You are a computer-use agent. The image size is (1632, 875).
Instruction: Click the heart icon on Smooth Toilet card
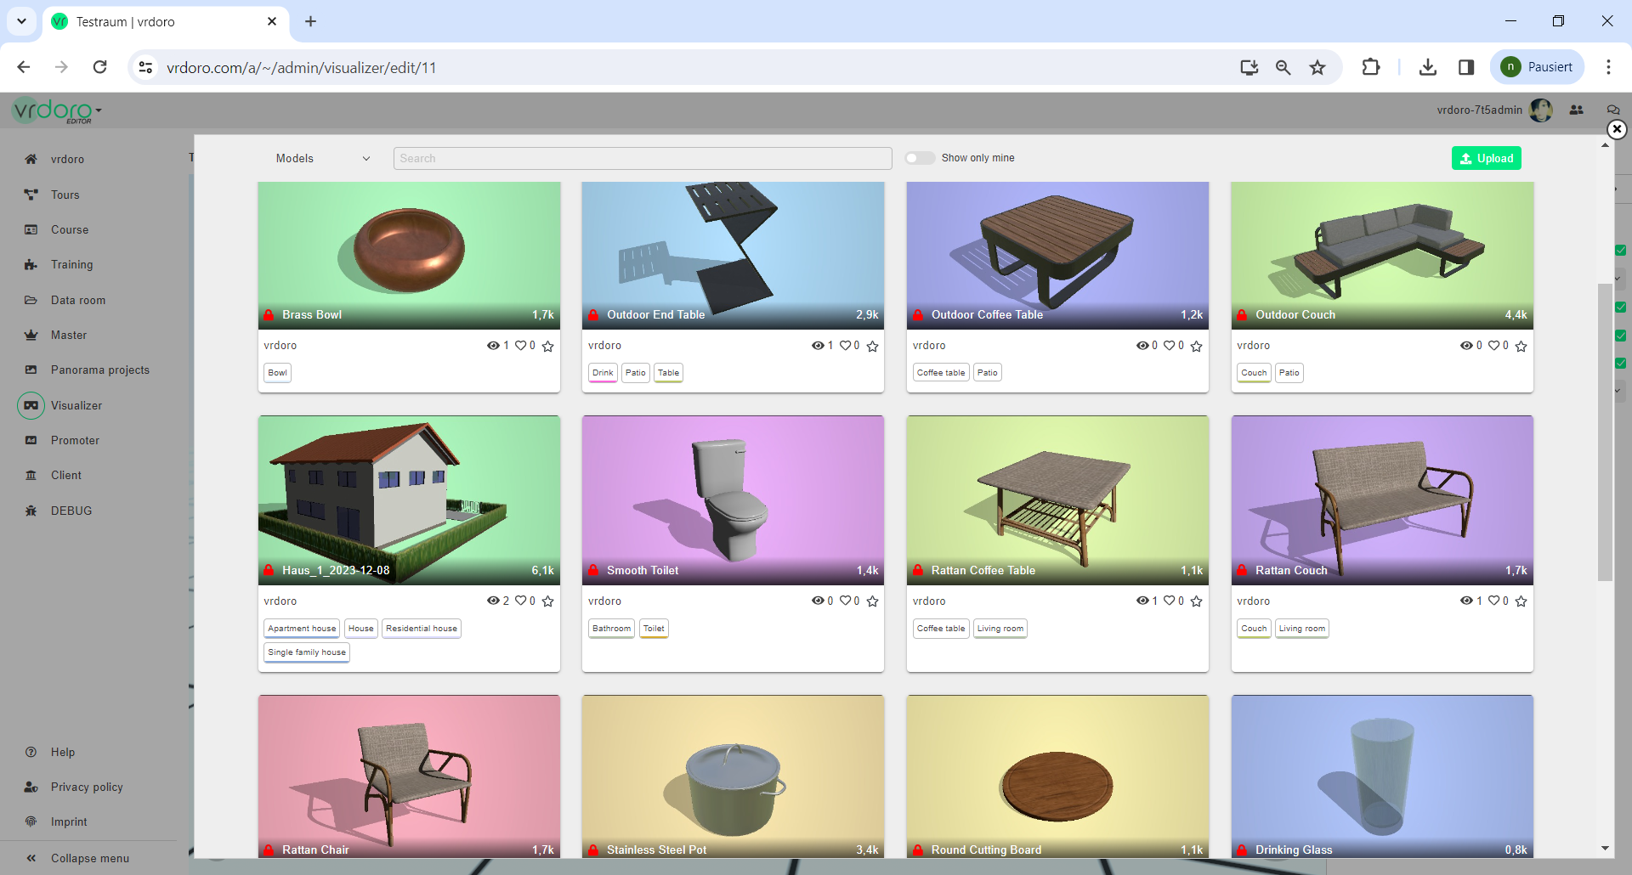(x=845, y=601)
